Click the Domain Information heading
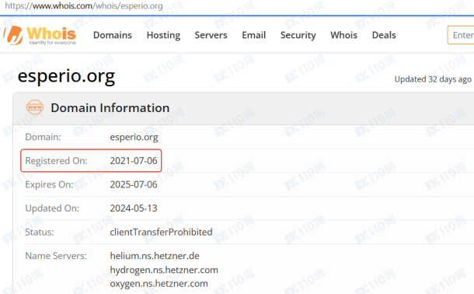 [110, 108]
